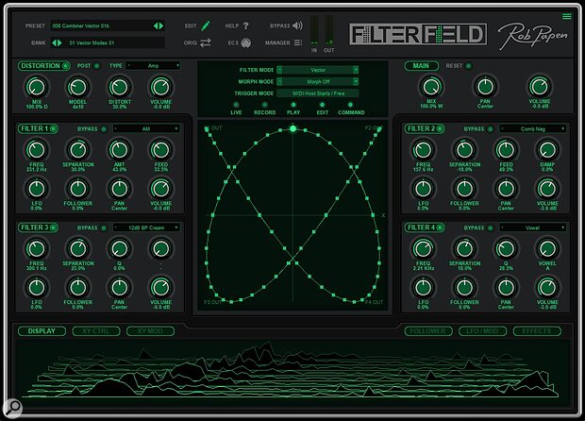
Task: Toggle Filter 1 power button
Action: pyautogui.click(x=53, y=128)
